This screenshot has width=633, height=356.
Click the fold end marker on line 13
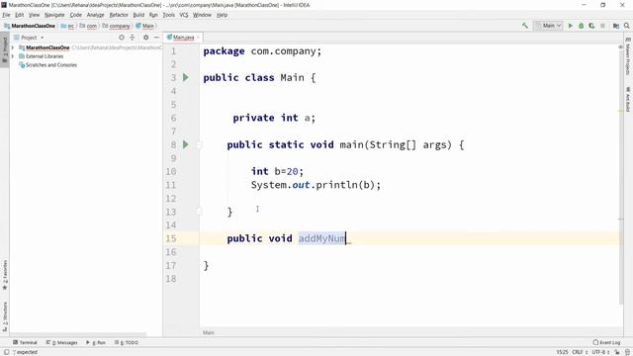(199, 211)
